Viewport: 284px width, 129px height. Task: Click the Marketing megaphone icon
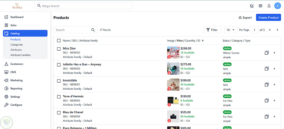6,80
